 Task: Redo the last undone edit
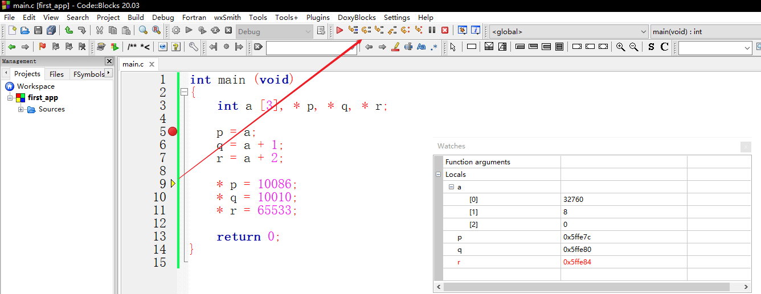coord(82,30)
